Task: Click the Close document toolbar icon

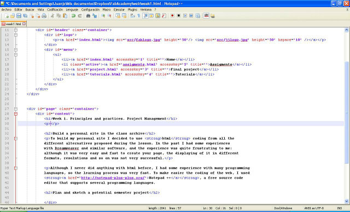Action: (x=32, y=16)
